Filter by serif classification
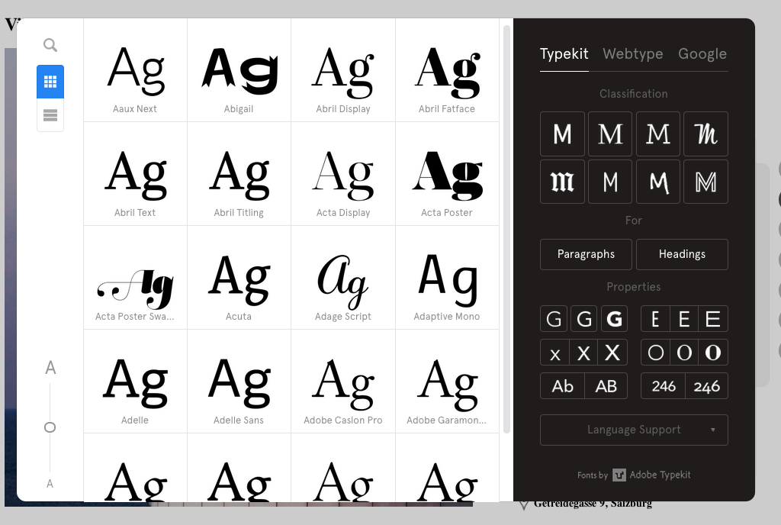The width and height of the screenshot is (781, 525). (x=610, y=134)
